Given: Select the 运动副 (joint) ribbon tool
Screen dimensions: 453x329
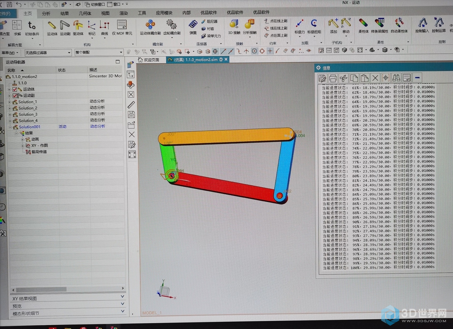Looking at the screenshot, I should coord(65,28).
